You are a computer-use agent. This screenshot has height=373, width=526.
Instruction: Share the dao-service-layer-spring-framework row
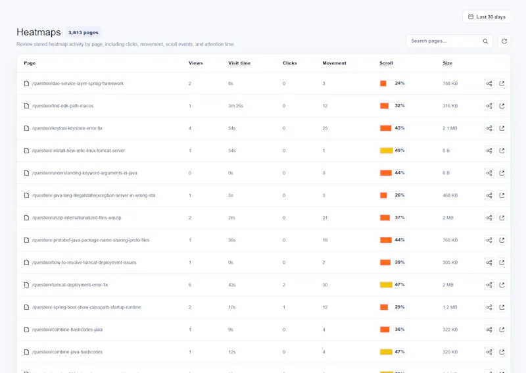pyautogui.click(x=489, y=84)
